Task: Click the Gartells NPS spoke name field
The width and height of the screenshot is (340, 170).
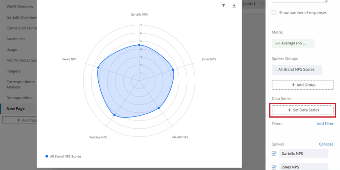Action: (304, 154)
